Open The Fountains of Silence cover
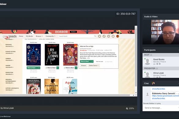The height and width of the screenshot is (119, 179). point(52,86)
